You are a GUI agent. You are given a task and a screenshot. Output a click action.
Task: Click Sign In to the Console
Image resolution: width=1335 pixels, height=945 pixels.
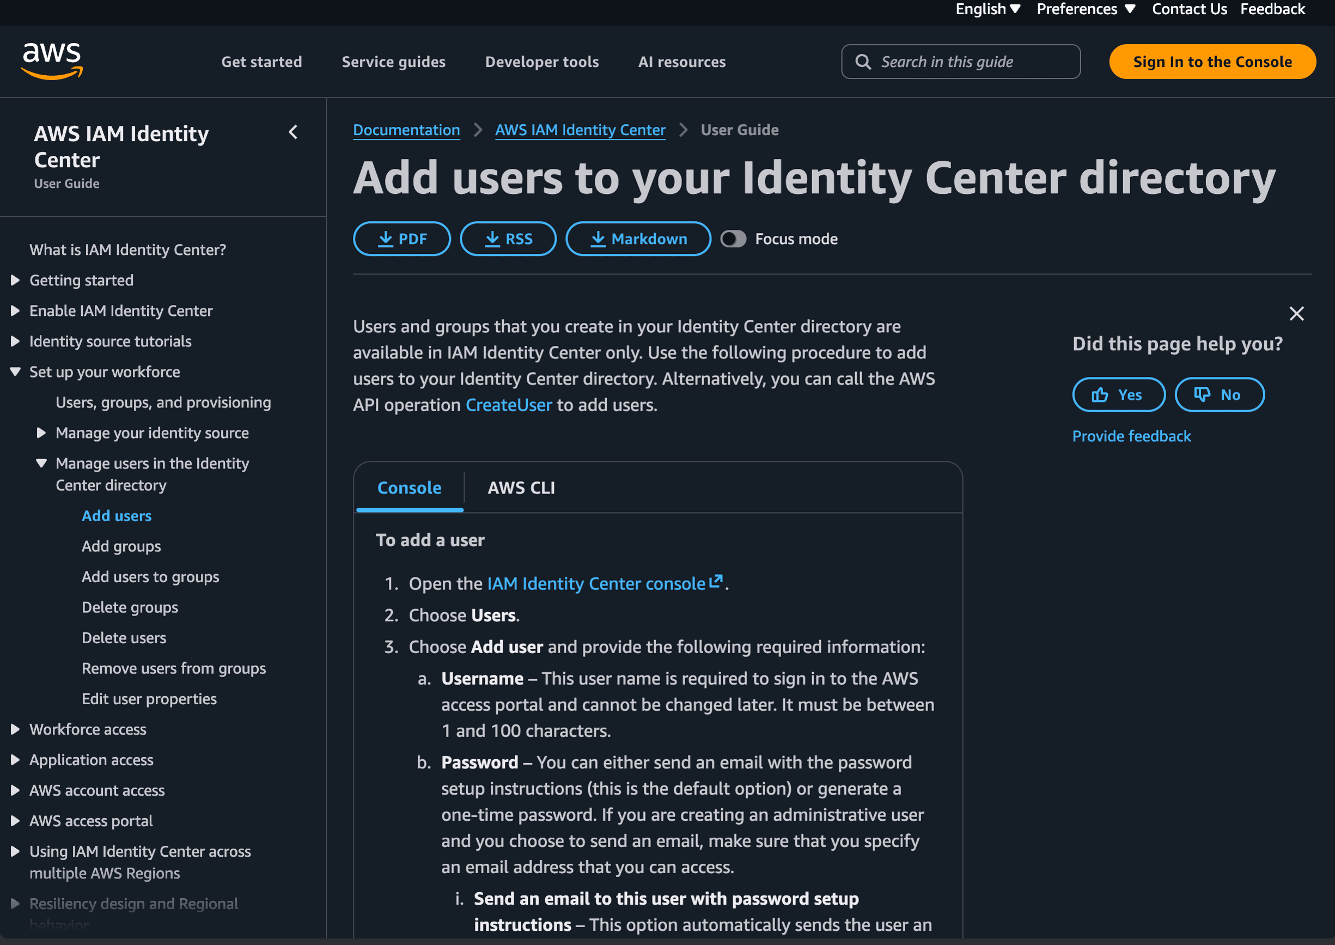(1212, 62)
